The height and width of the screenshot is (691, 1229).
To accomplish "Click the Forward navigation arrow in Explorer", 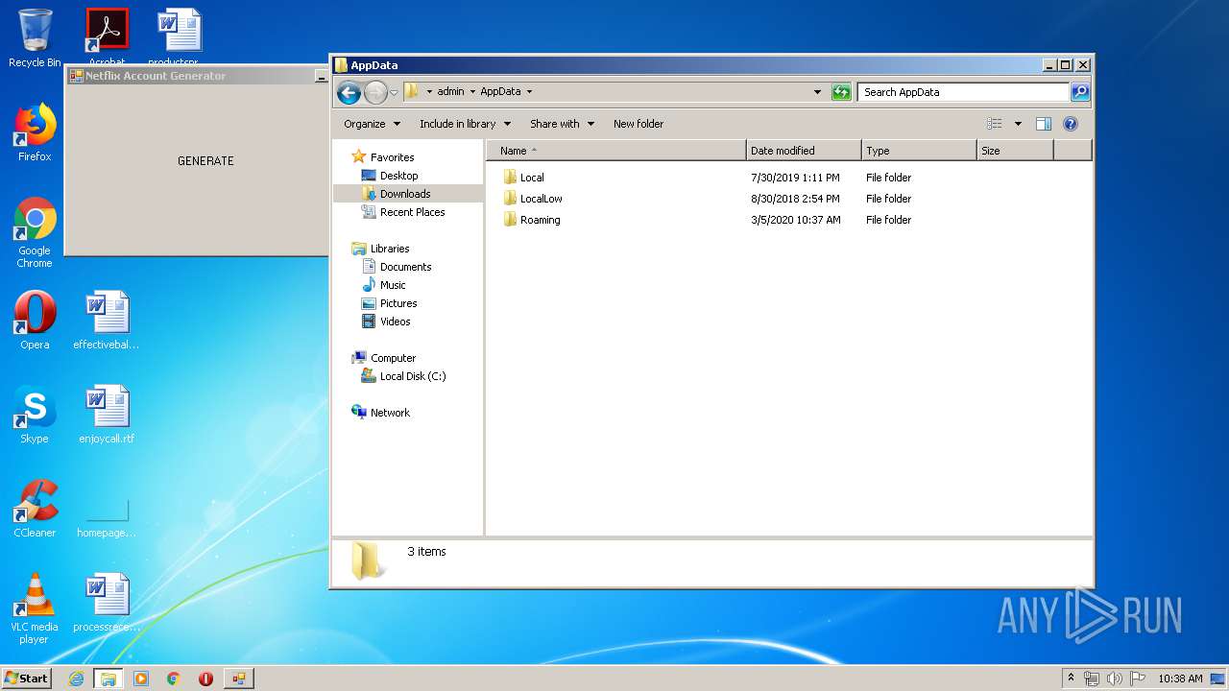I will point(375,92).
